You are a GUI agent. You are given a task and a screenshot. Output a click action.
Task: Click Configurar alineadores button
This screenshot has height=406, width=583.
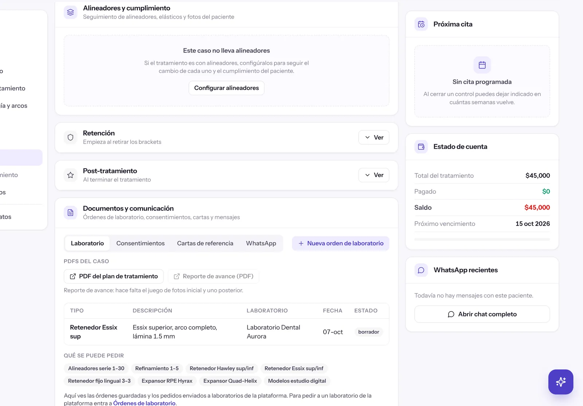click(226, 88)
